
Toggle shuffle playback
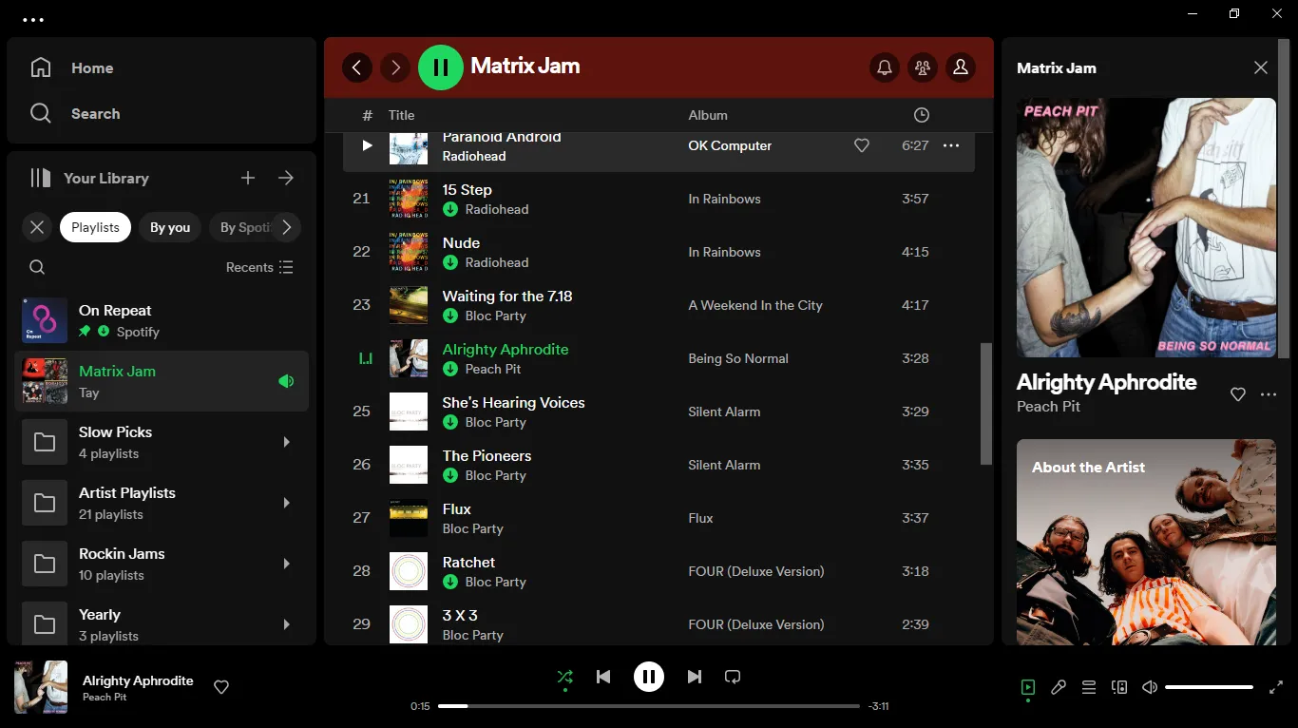(x=565, y=677)
